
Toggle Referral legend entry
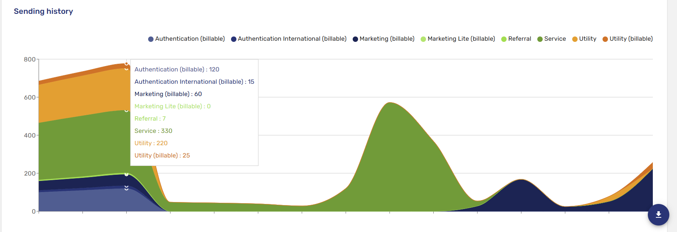click(516, 39)
